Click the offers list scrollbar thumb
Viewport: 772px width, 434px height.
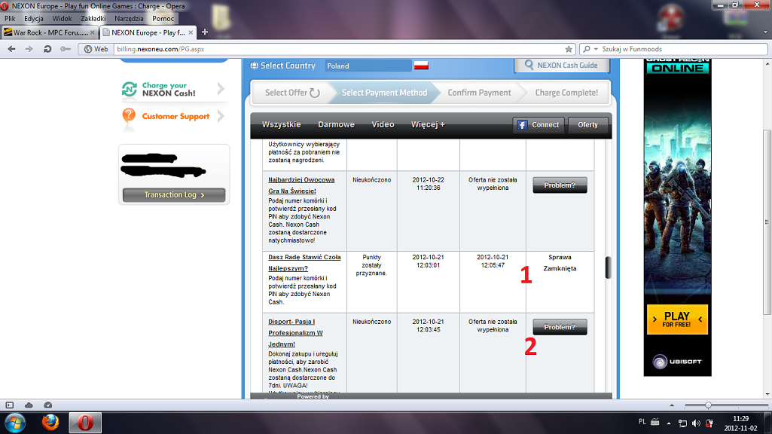coord(609,267)
